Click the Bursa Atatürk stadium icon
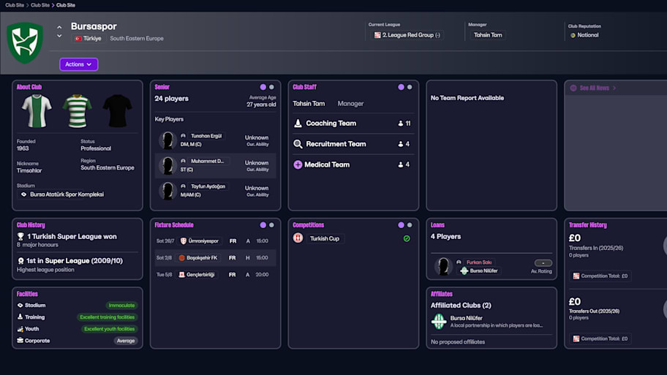 [x=23, y=194]
